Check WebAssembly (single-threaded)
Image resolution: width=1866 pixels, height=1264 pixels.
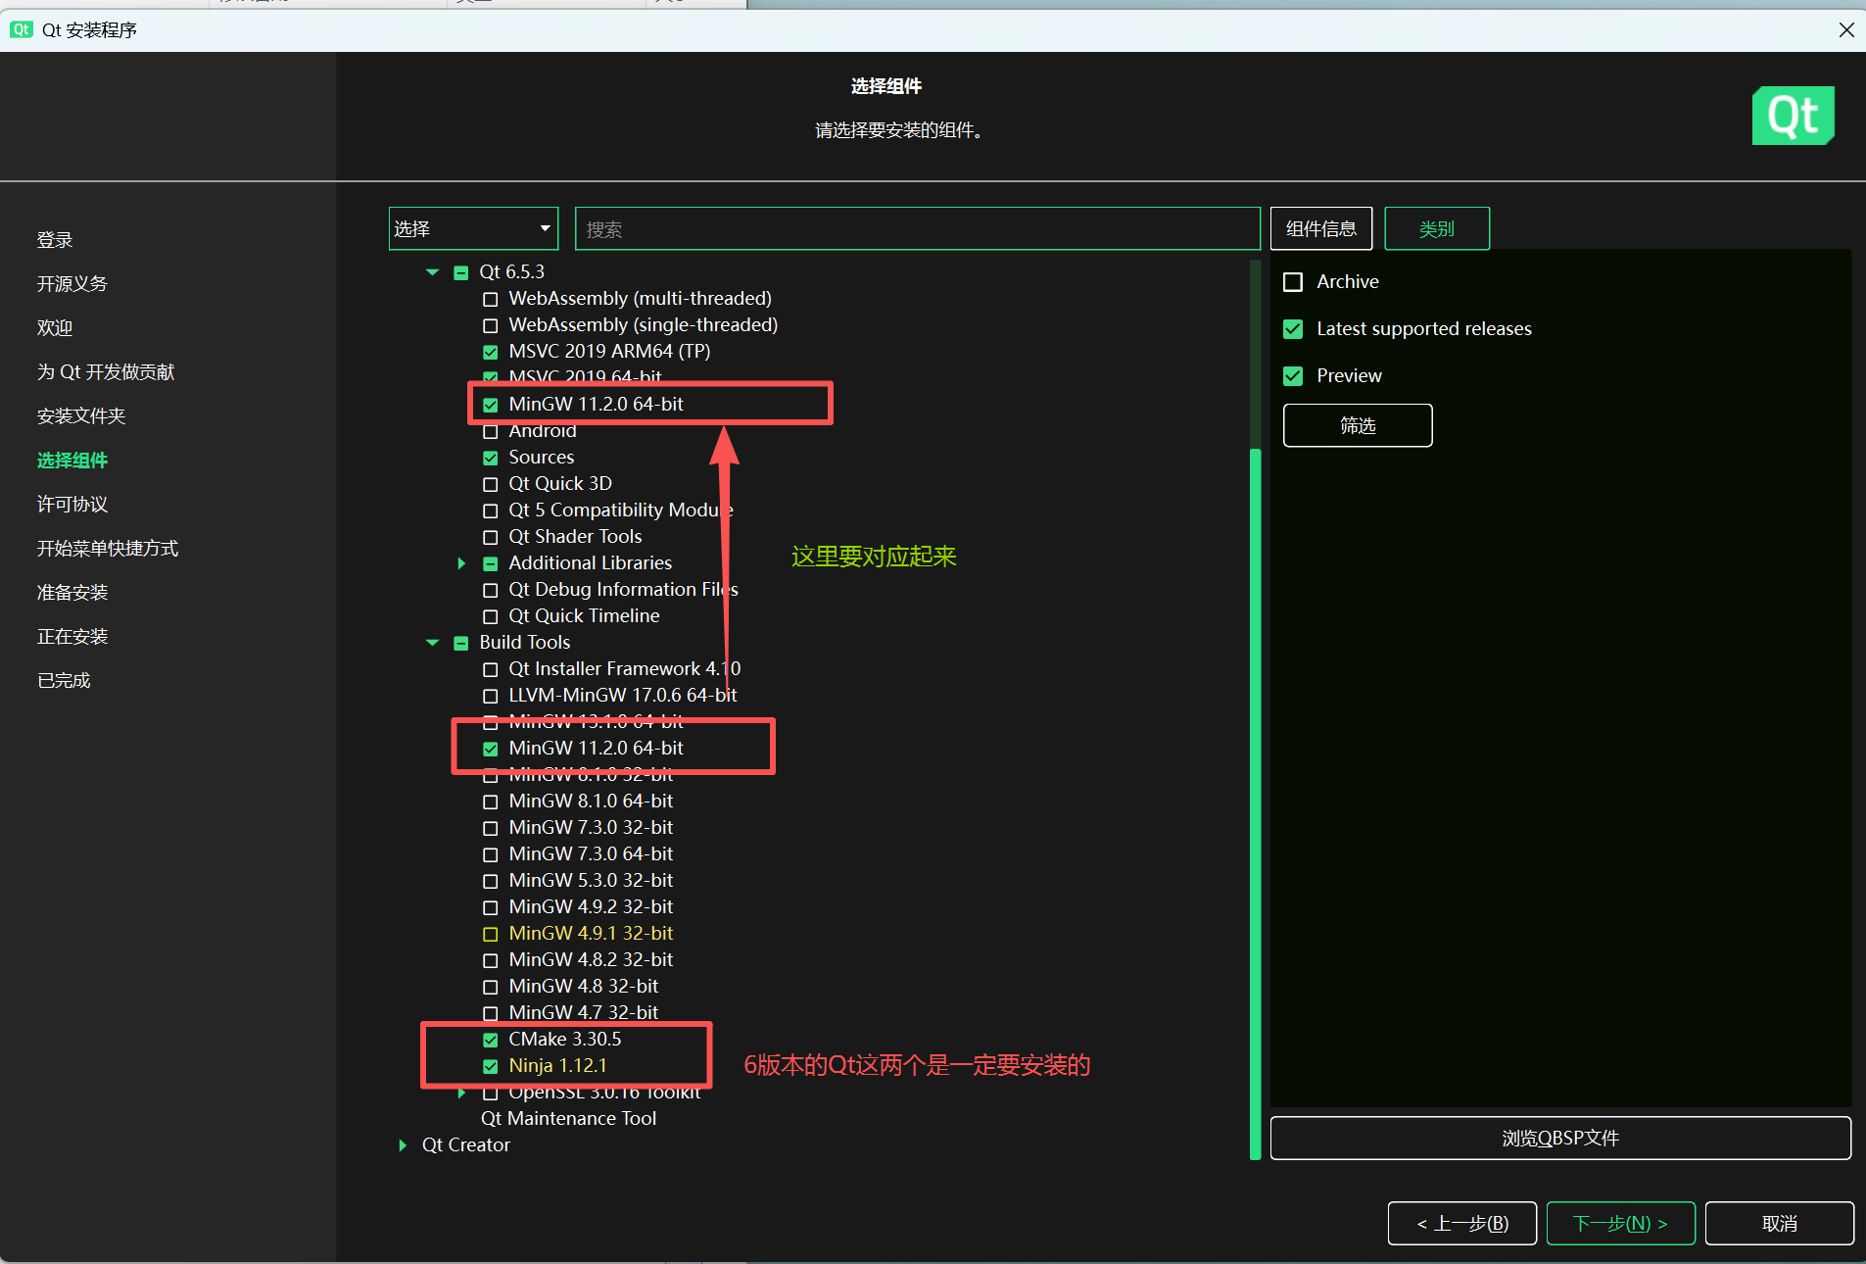(x=491, y=326)
